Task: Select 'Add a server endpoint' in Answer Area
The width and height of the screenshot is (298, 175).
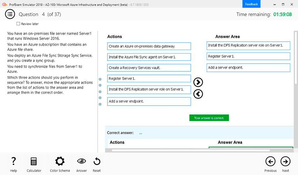Action: [248, 68]
